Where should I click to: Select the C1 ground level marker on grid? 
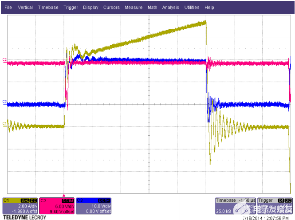(x=4, y=123)
